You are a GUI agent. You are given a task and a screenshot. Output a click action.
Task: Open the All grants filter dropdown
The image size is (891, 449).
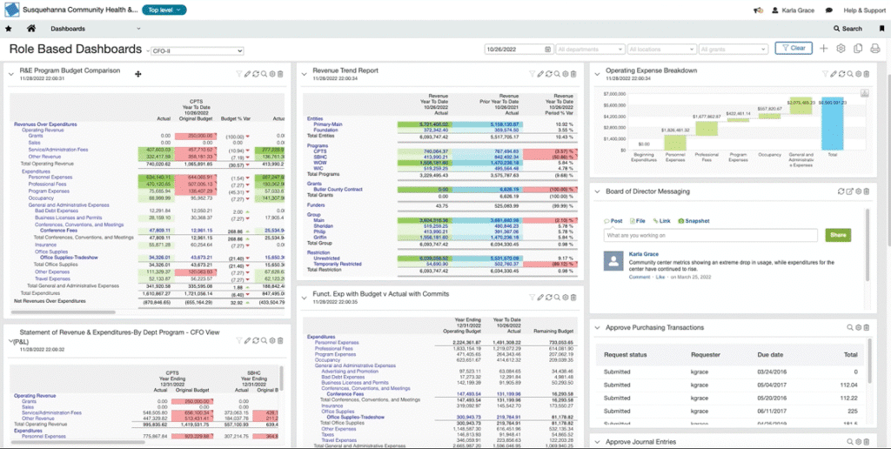tap(734, 50)
